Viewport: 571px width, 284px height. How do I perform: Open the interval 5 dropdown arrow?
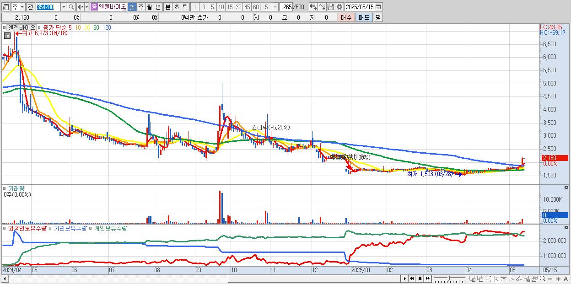tap(275, 7)
